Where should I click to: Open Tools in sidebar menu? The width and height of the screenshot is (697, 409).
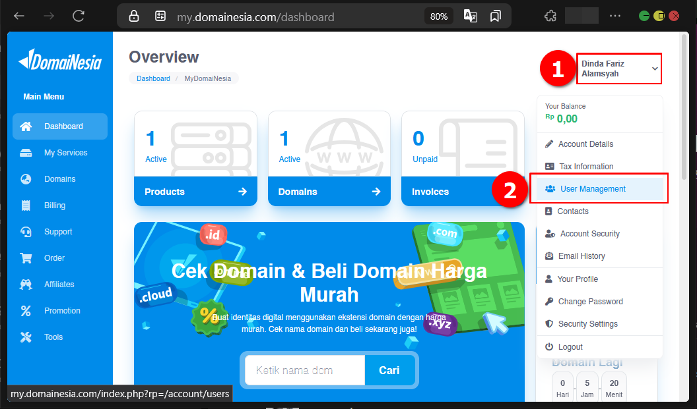[60, 337]
